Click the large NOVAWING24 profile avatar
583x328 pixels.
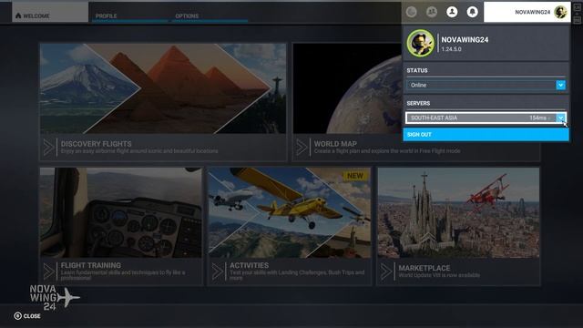click(420, 43)
